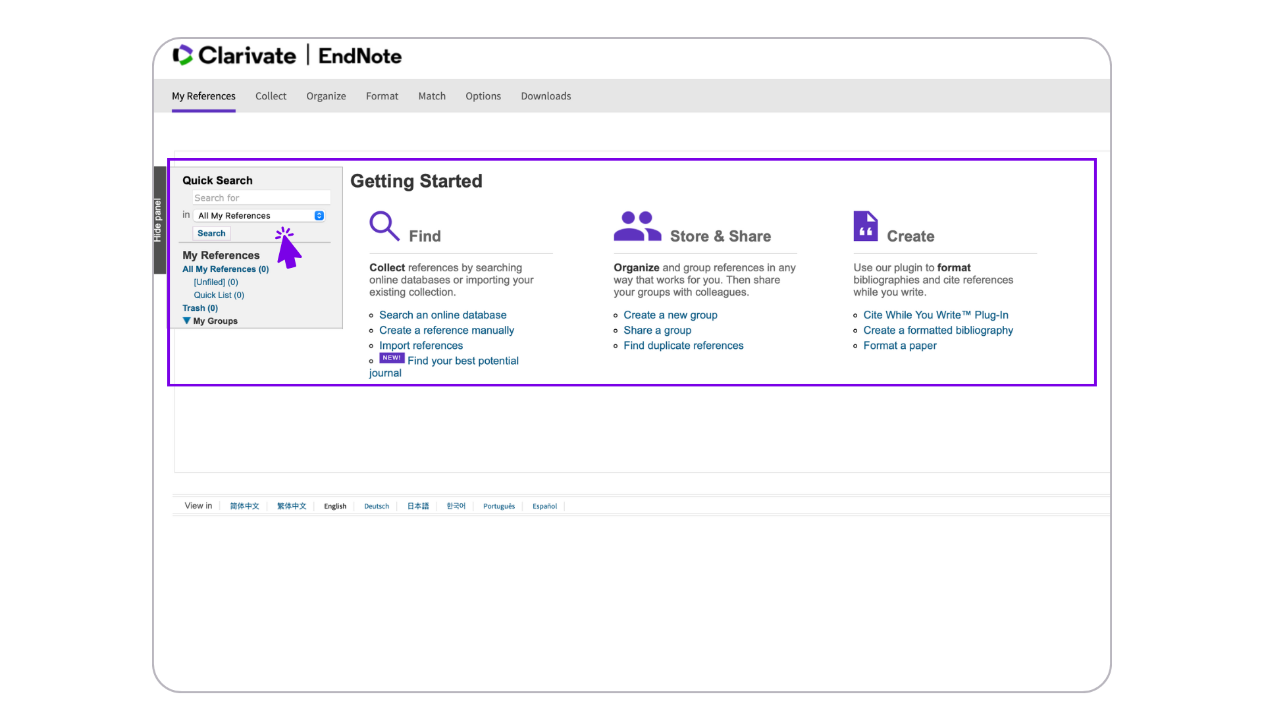Open the Options tab
The width and height of the screenshot is (1264, 711).
click(483, 96)
